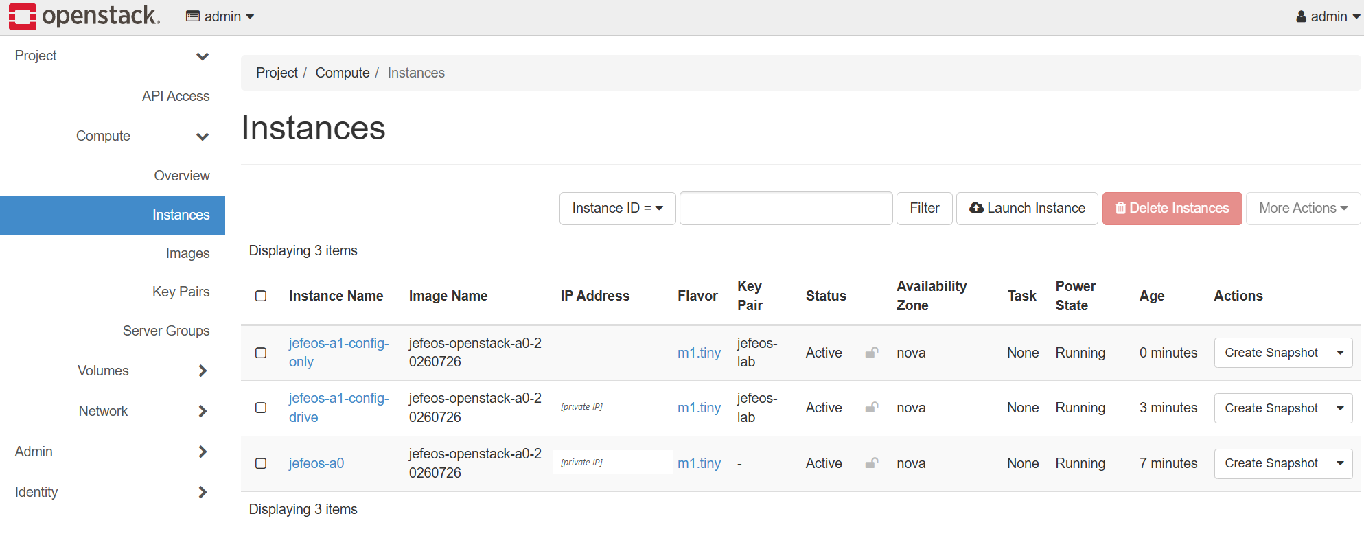
Task: Click the Status column header
Action: [x=826, y=296]
